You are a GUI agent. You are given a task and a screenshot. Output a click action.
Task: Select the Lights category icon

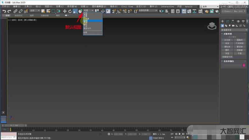pyautogui.click(x=230, y=26)
